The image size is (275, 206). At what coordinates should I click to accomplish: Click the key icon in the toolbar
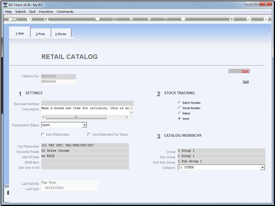coord(12,19)
